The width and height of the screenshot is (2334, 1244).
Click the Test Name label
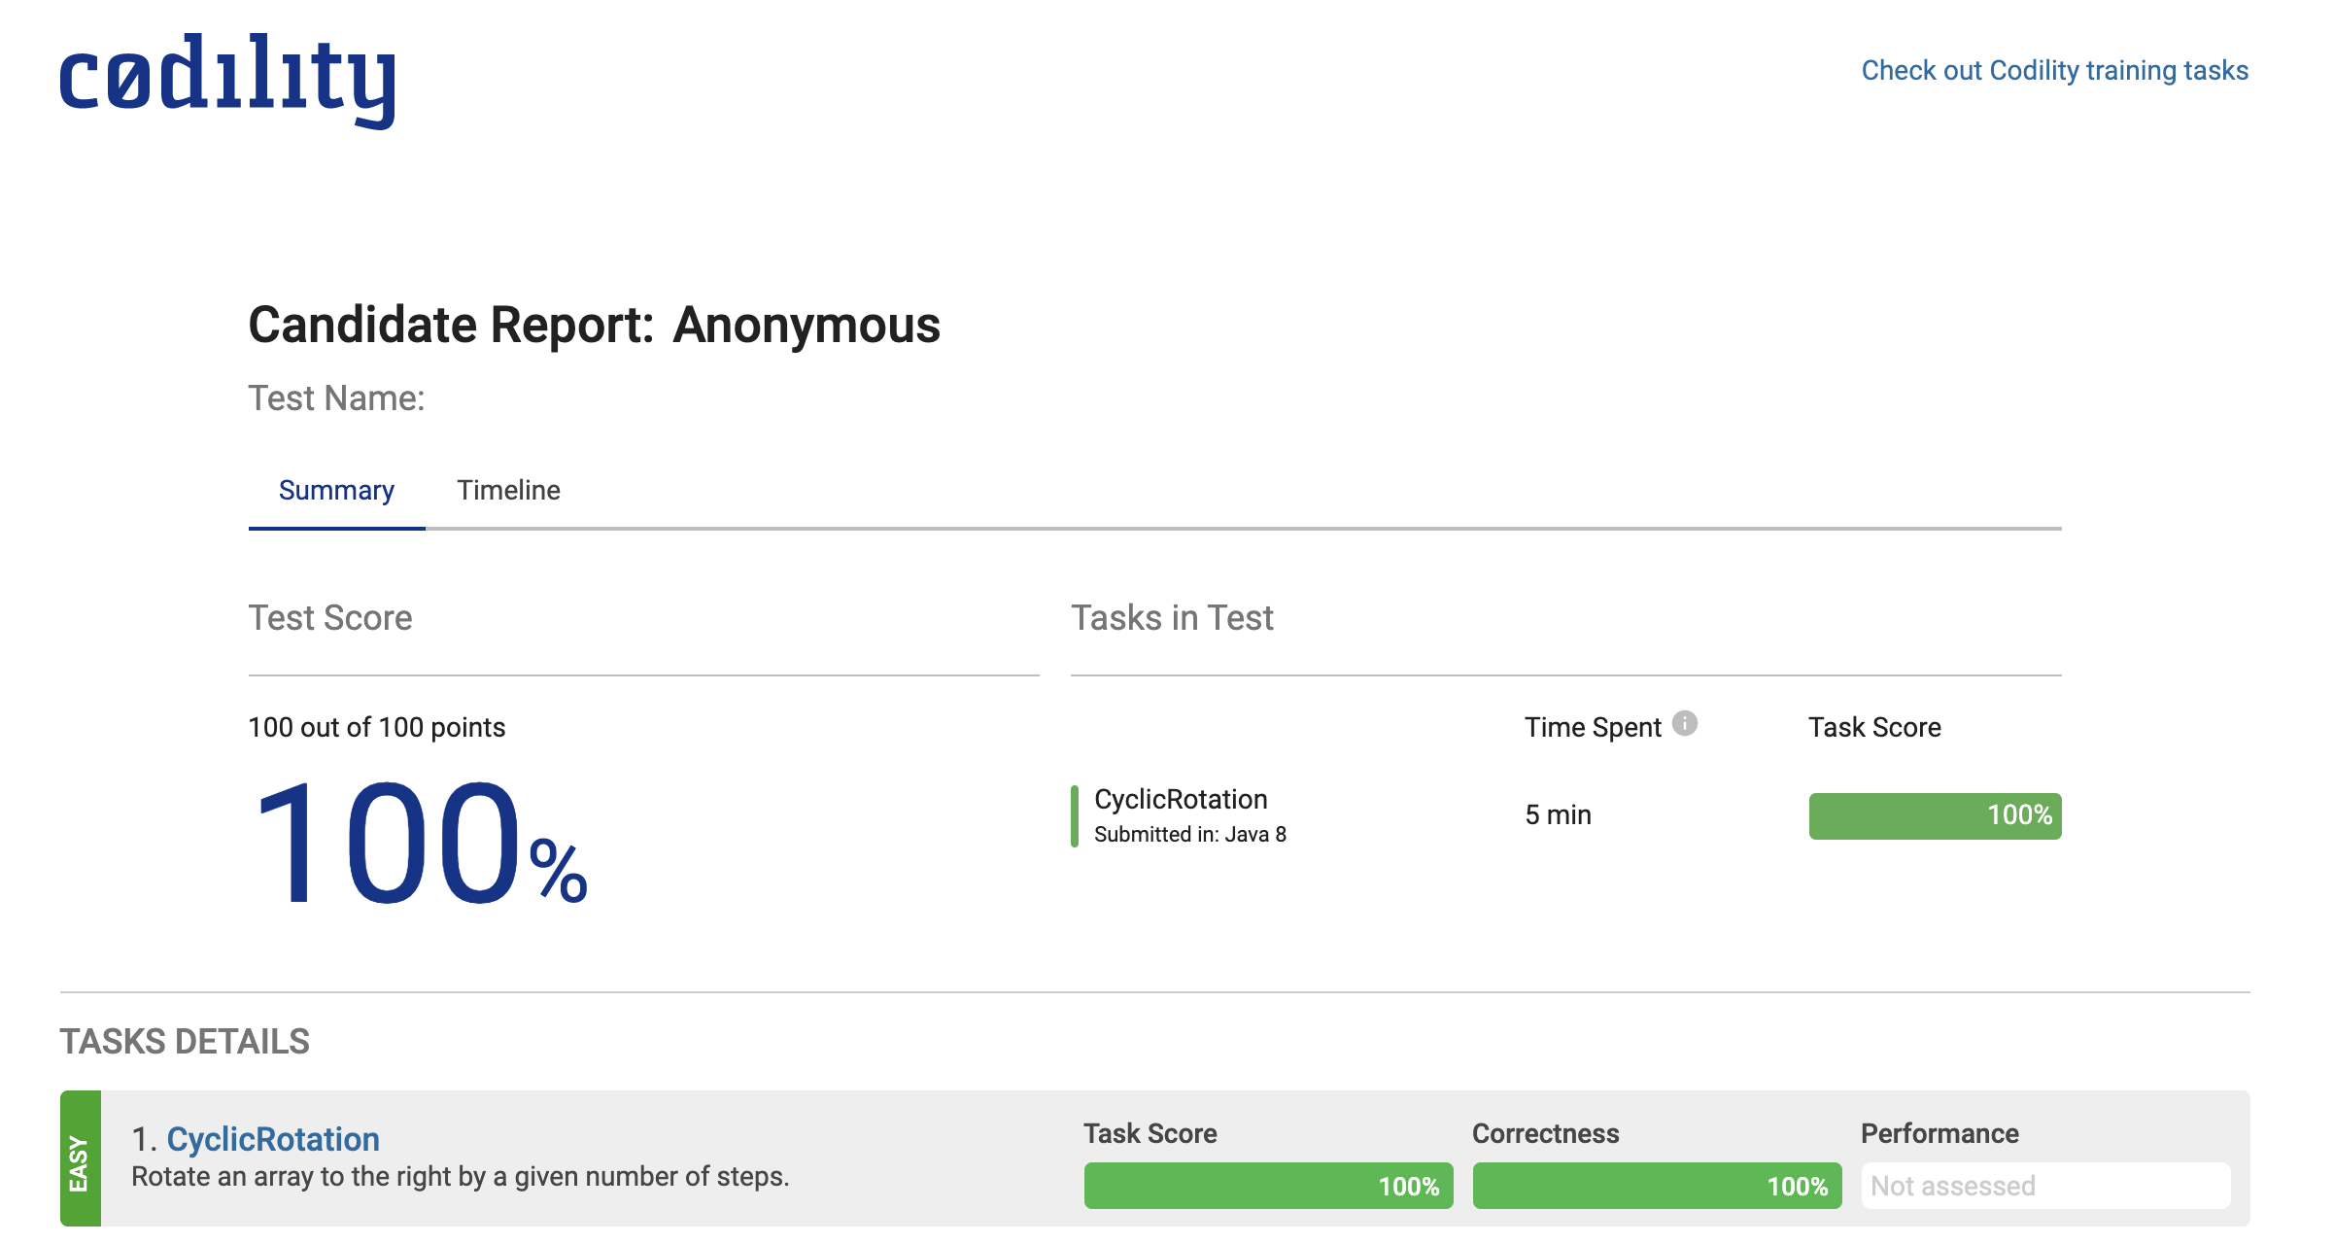click(x=336, y=398)
